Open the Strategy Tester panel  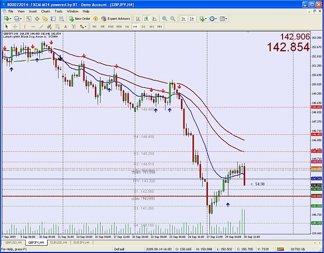click(61, 19)
